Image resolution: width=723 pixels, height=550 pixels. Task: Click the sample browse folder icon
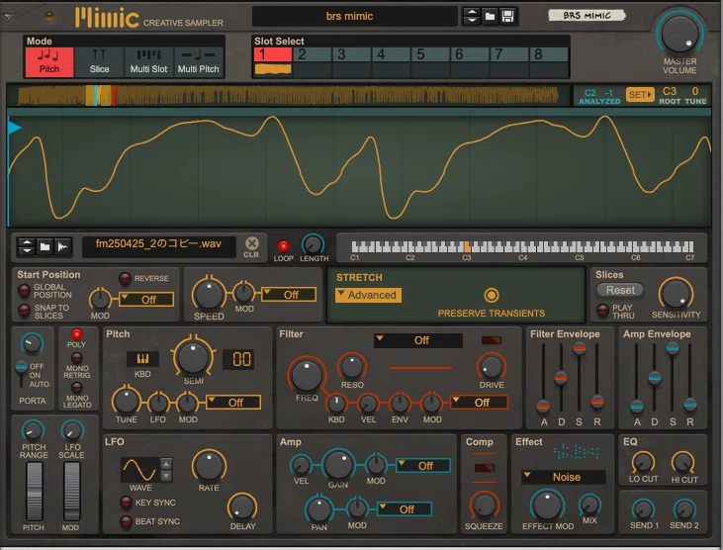[x=45, y=247]
